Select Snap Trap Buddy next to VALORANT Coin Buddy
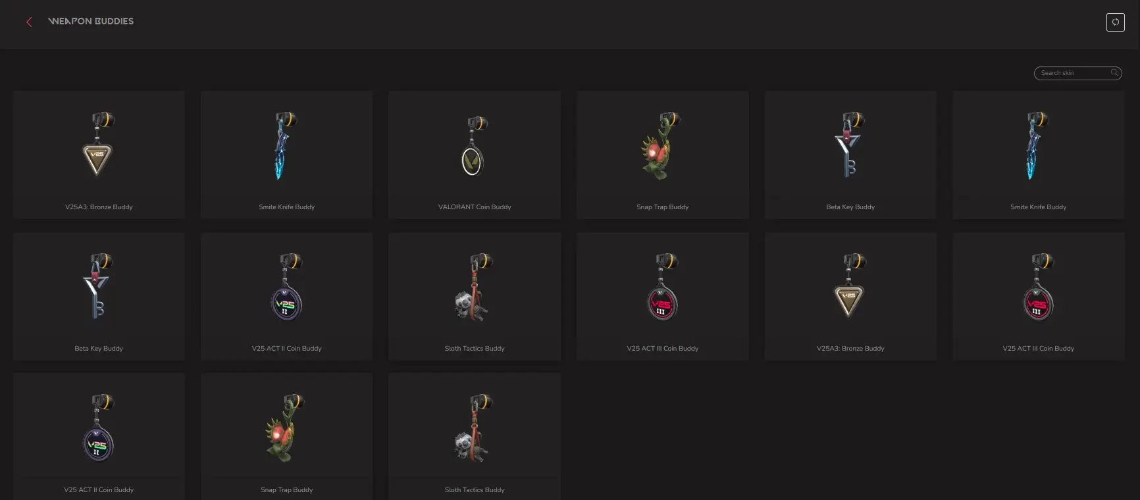1140x500 pixels. [663, 155]
